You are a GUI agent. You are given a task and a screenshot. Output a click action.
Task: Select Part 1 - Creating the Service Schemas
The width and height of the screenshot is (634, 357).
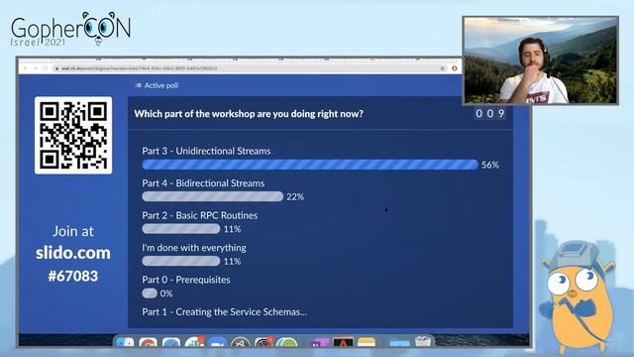point(225,312)
